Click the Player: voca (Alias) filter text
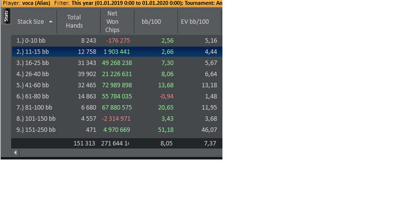 [27, 3]
